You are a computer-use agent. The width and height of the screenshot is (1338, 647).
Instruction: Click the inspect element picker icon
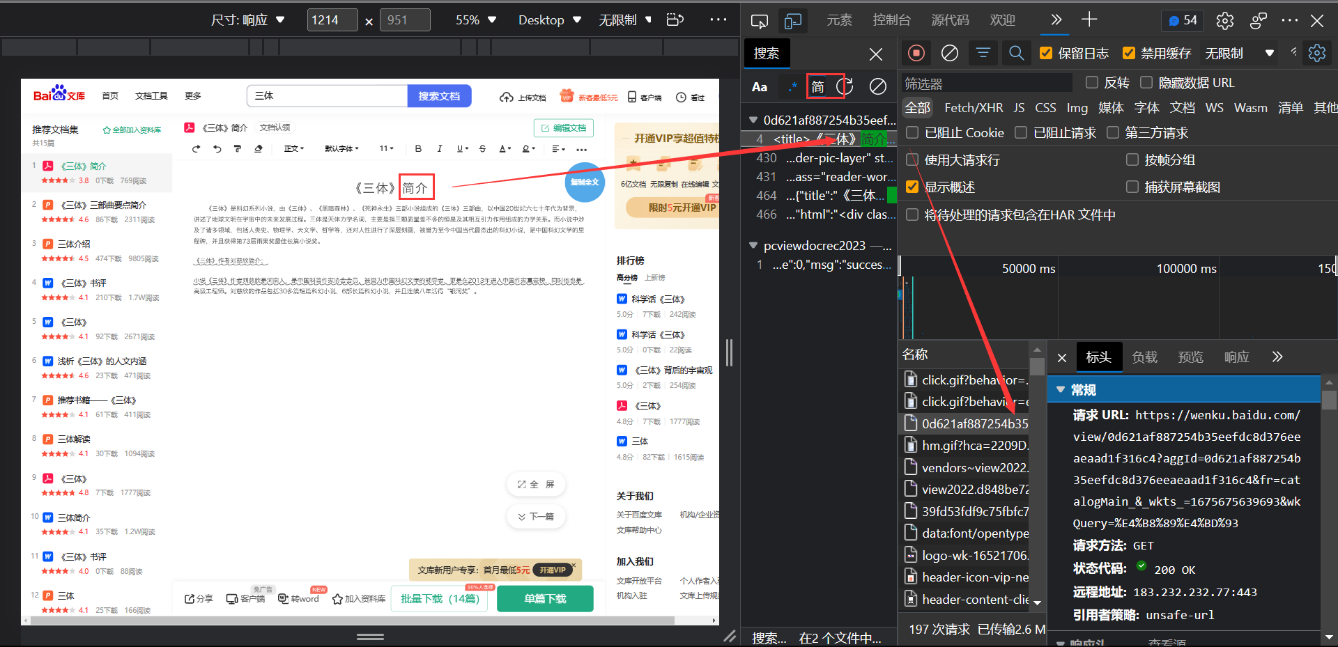pos(759,21)
